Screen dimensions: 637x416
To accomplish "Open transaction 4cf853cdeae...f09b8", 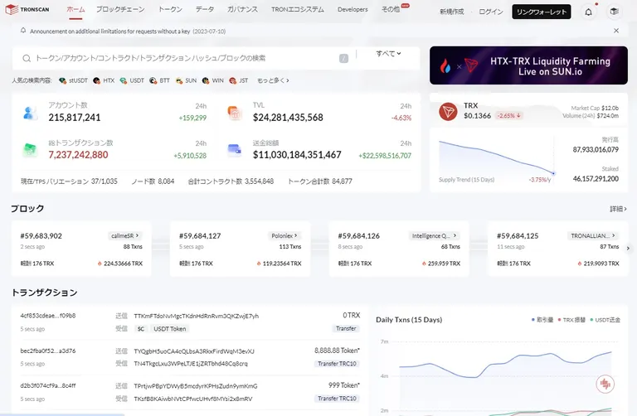I will tap(48, 316).
